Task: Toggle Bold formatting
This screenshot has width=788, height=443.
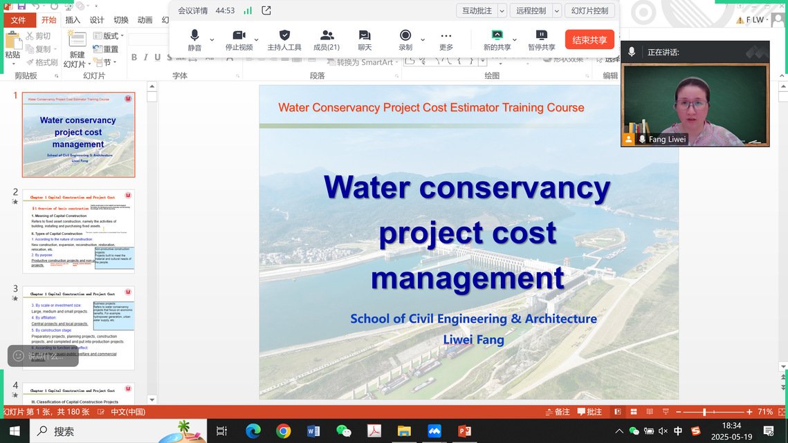Action: 134,57
